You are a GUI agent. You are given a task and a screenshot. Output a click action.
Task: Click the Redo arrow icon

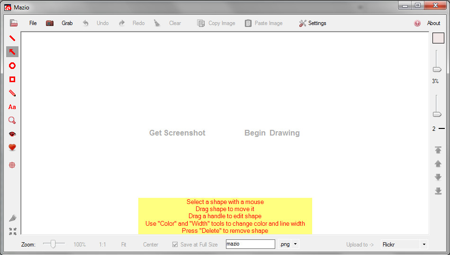122,23
